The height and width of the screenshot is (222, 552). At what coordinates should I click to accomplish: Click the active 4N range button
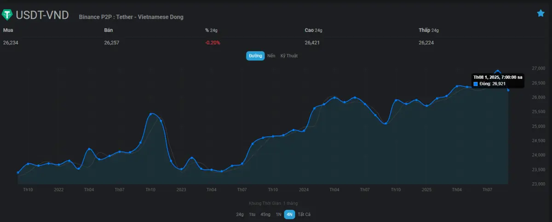pos(289,214)
